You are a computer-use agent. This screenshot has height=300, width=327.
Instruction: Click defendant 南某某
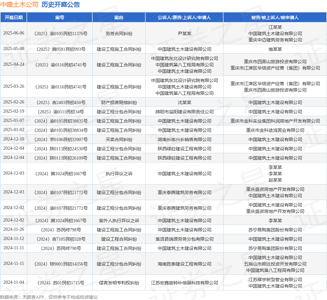click(275, 49)
